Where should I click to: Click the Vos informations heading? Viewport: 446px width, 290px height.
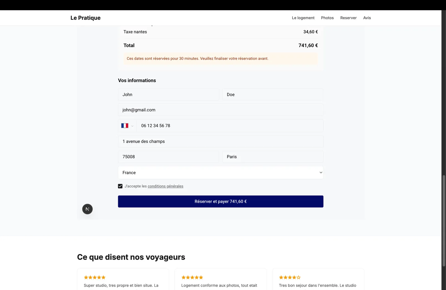click(x=137, y=80)
